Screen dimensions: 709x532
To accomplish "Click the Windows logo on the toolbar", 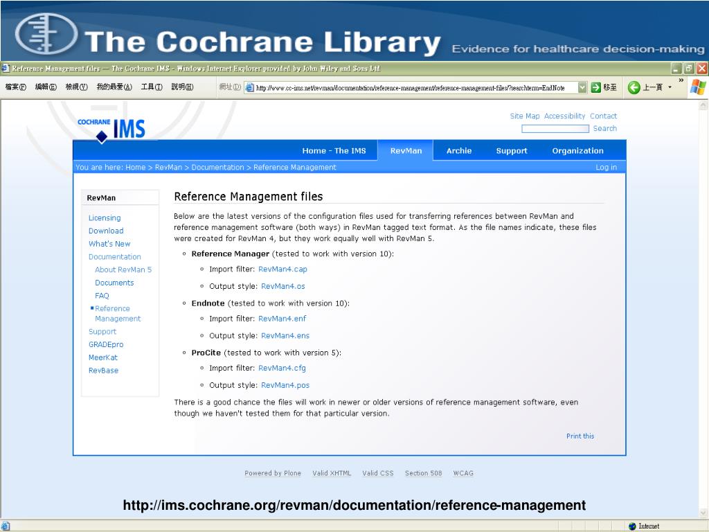I will (698, 87).
